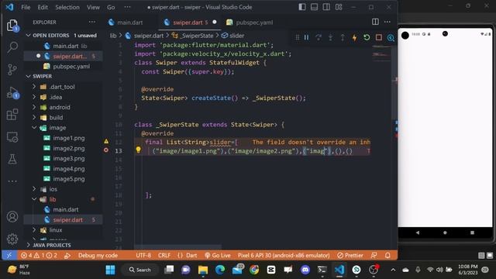
Task: Open the Source Control view
Action: 12,70
